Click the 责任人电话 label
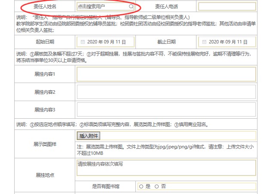 pyautogui.click(x=166, y=7)
